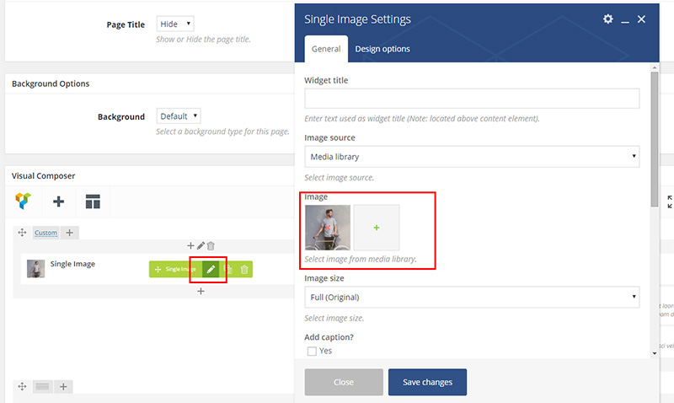Click the column trash icon above Single Image

point(211,245)
